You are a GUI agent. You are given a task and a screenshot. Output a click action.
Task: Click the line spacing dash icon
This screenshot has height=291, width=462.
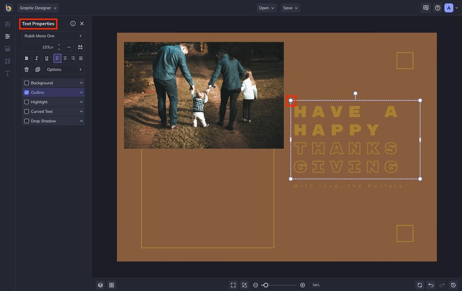[69, 47]
